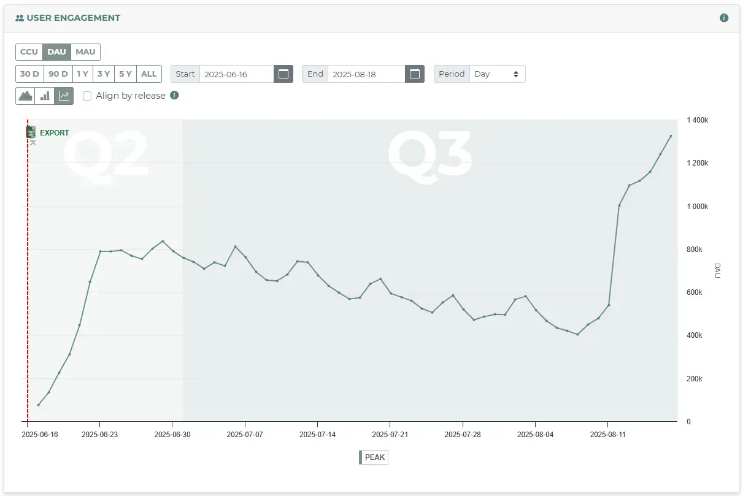Click x-axis label 2025-08-11

608,435
